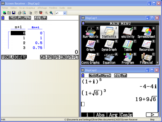This screenshot has width=162, height=122.
Task: Select the Conic Graphs icon in Main Menu
Action: click(91, 59)
